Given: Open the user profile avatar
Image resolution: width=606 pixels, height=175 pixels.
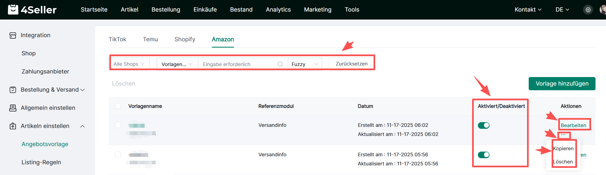Looking at the screenshot, I should pos(603,10).
